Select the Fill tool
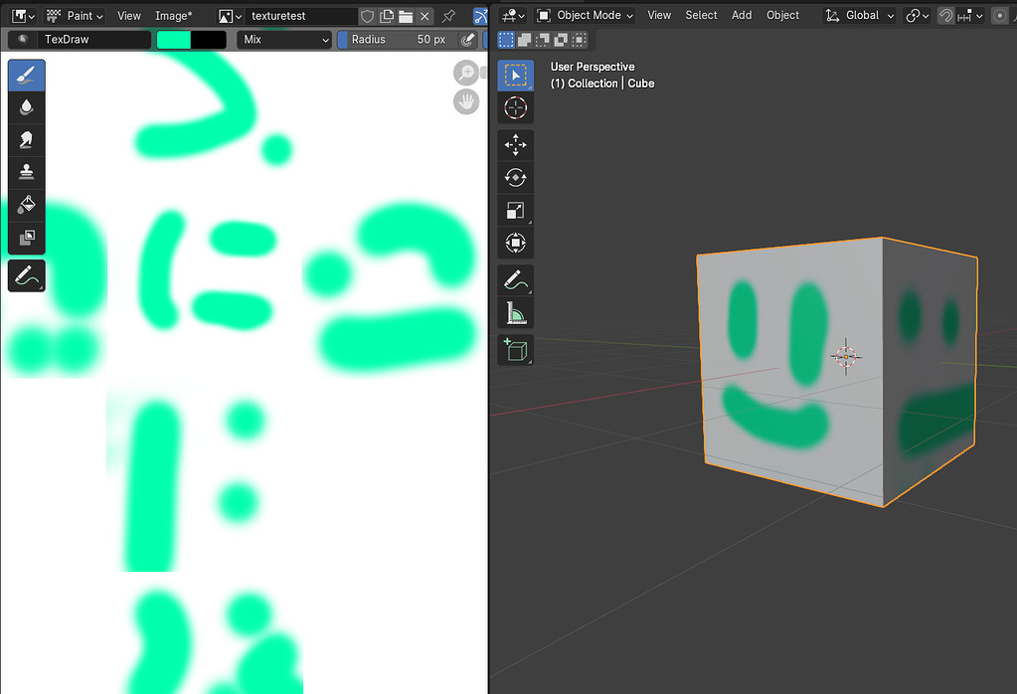The width and height of the screenshot is (1017, 694). (x=26, y=204)
